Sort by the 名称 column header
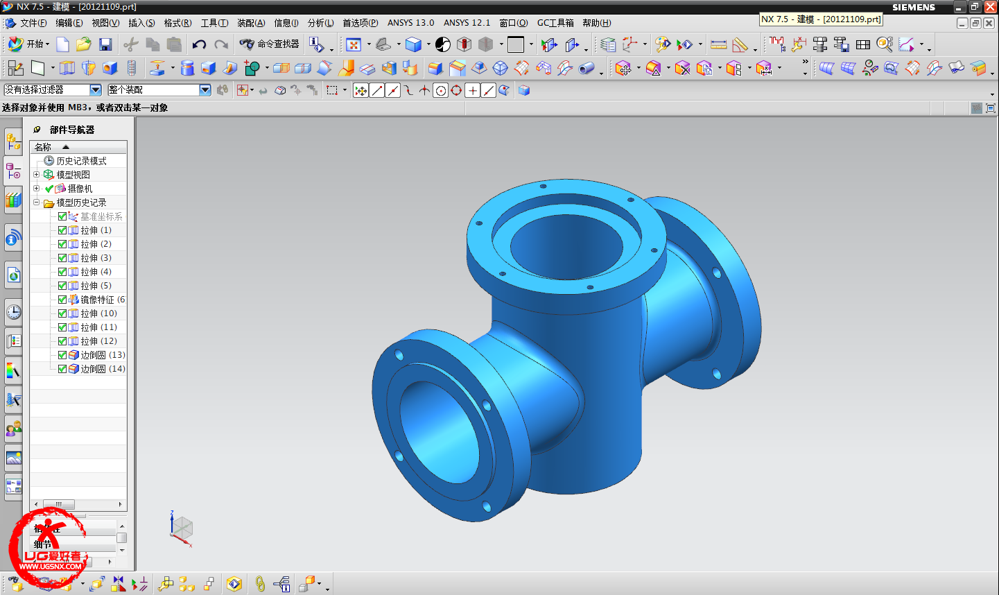This screenshot has height=595, width=999. 78,147
